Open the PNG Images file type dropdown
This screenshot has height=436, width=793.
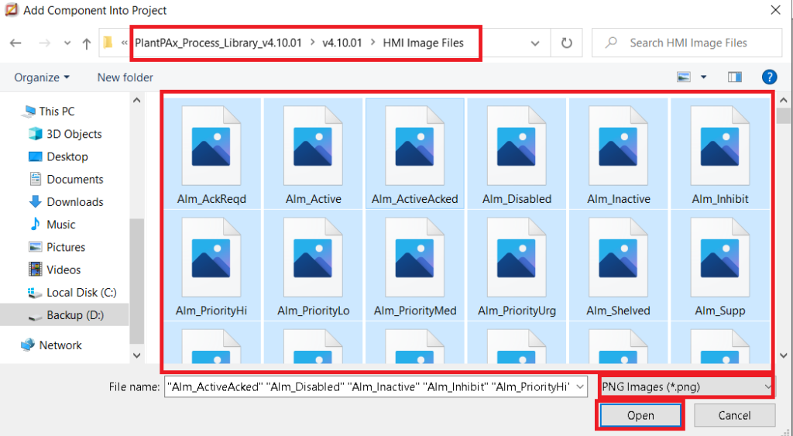[x=686, y=387]
